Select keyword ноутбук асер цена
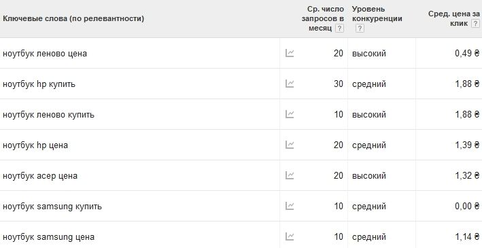 40,176
